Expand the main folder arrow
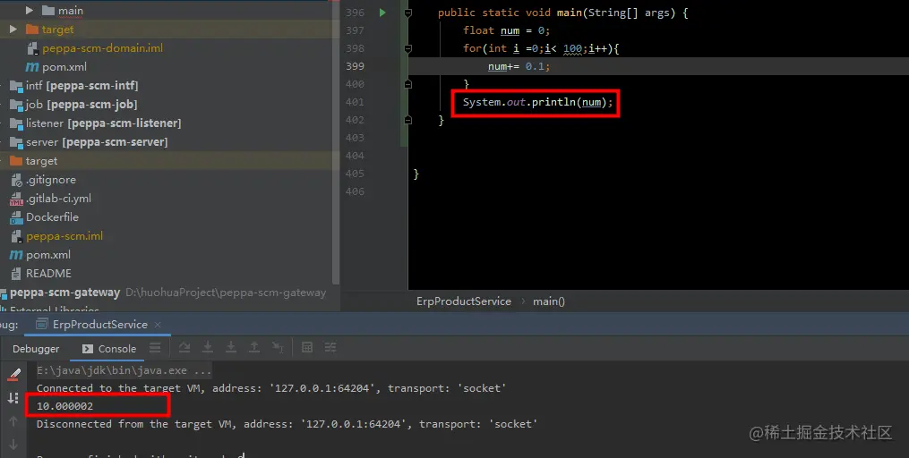 (30, 11)
